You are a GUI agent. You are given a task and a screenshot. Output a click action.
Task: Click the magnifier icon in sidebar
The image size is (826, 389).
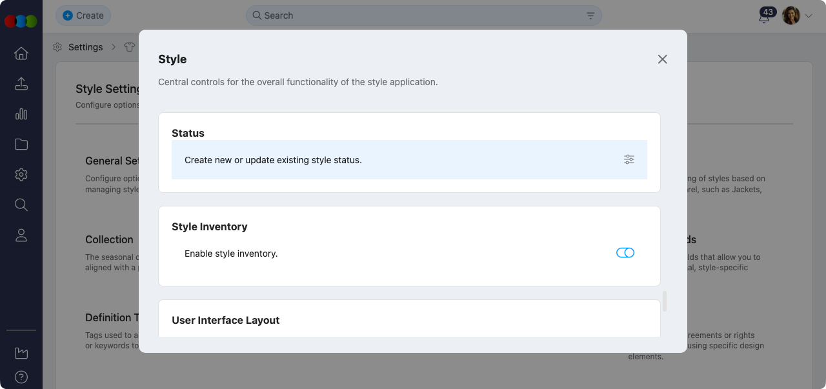tap(21, 205)
